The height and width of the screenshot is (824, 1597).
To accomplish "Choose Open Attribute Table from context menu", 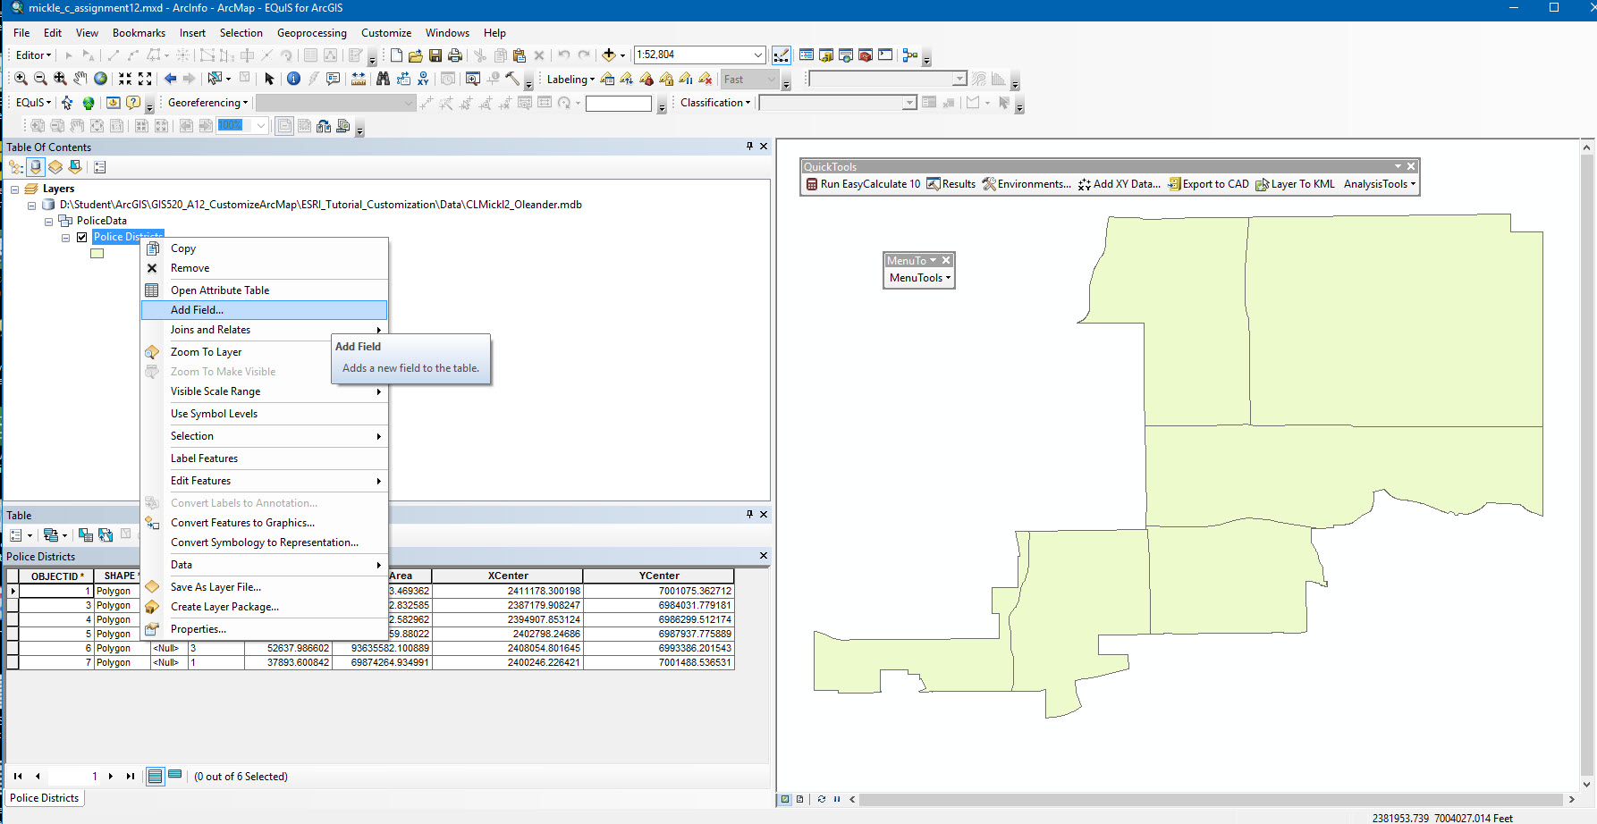I will (x=220, y=290).
